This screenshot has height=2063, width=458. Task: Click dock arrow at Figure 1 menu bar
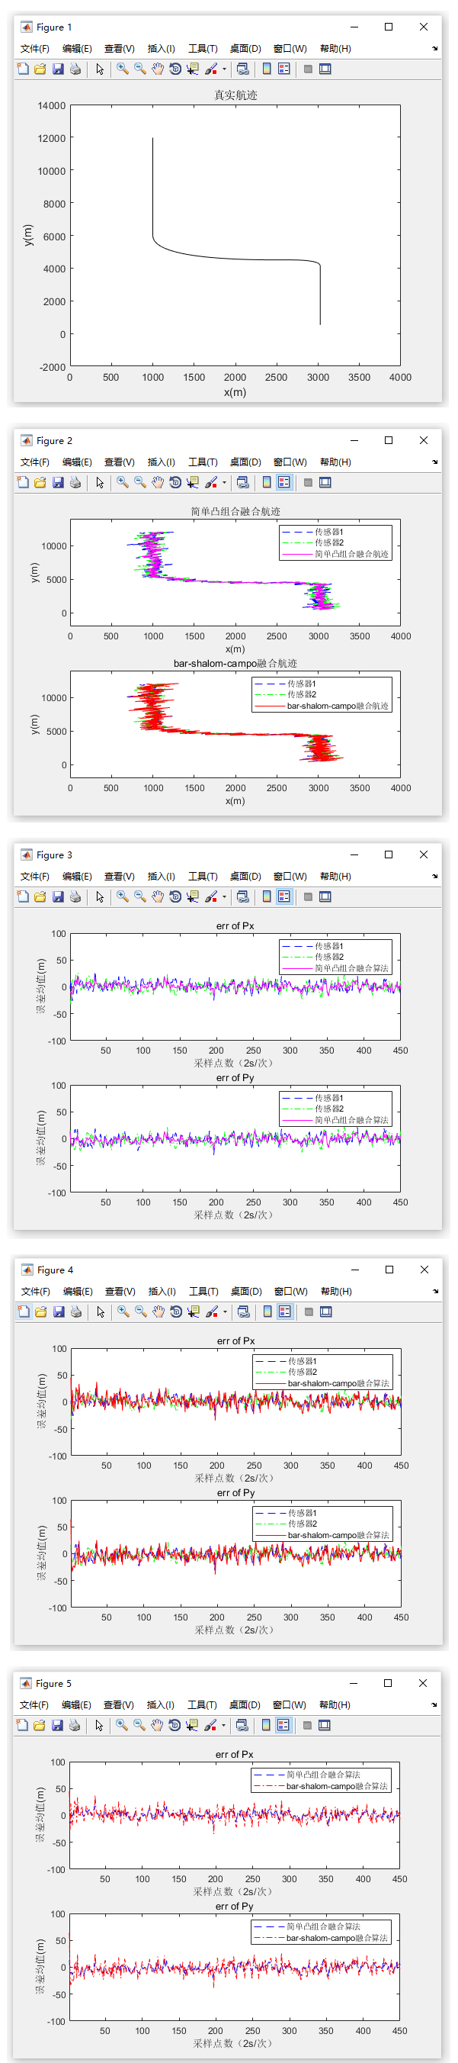pyautogui.click(x=435, y=49)
